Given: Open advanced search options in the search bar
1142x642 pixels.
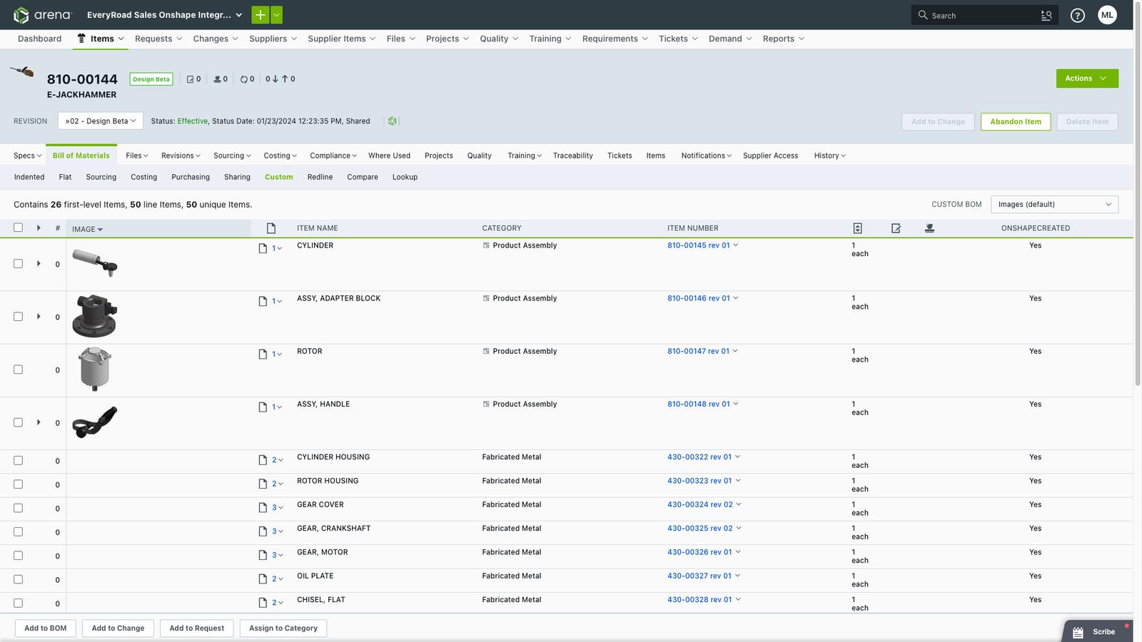Looking at the screenshot, I should click(1046, 15).
